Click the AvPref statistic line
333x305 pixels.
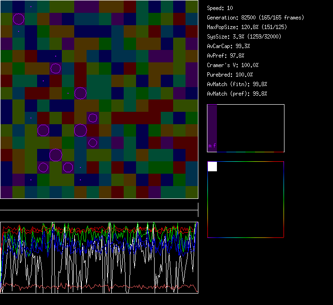[226, 56]
